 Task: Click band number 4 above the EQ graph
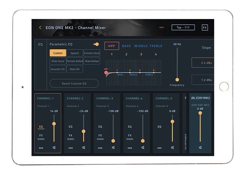pyautogui.click(x=156, y=54)
